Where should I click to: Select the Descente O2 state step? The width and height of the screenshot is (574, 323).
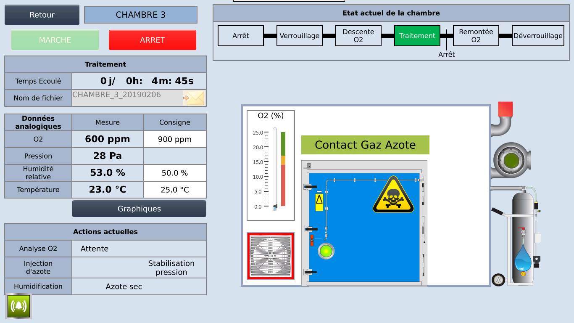click(358, 36)
